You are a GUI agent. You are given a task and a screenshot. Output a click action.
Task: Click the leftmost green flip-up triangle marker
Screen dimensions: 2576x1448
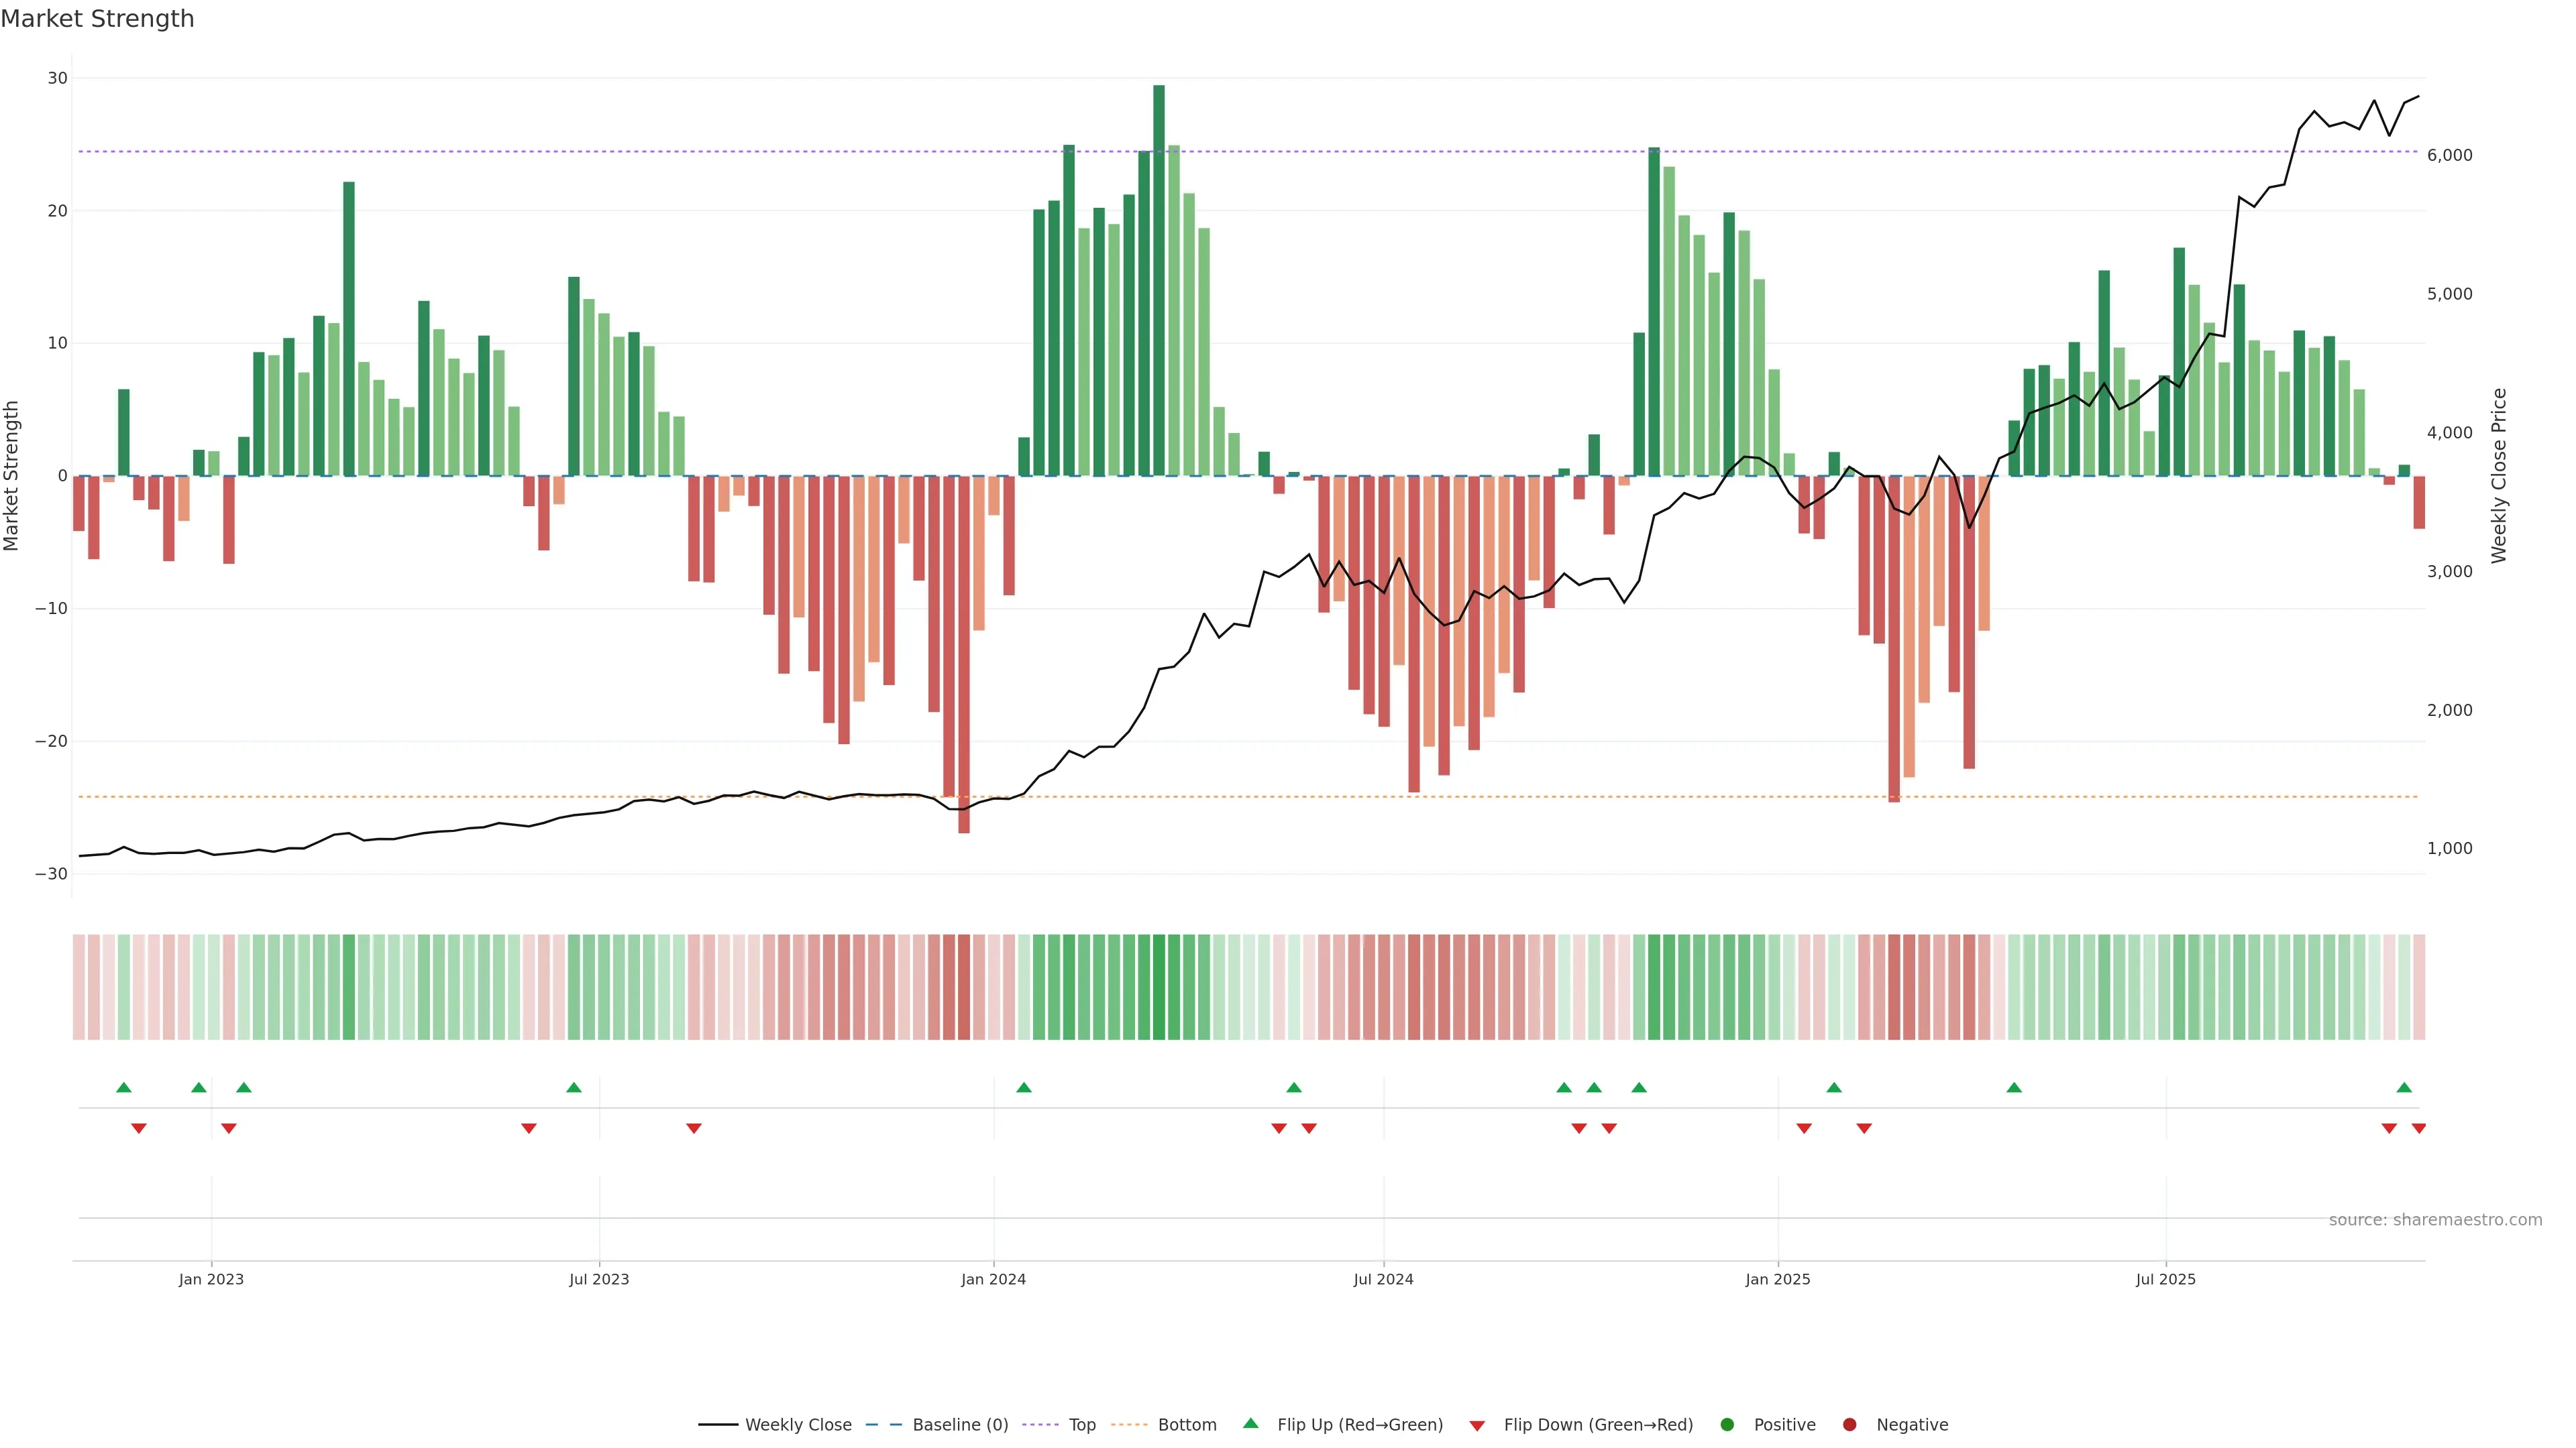coord(124,1087)
